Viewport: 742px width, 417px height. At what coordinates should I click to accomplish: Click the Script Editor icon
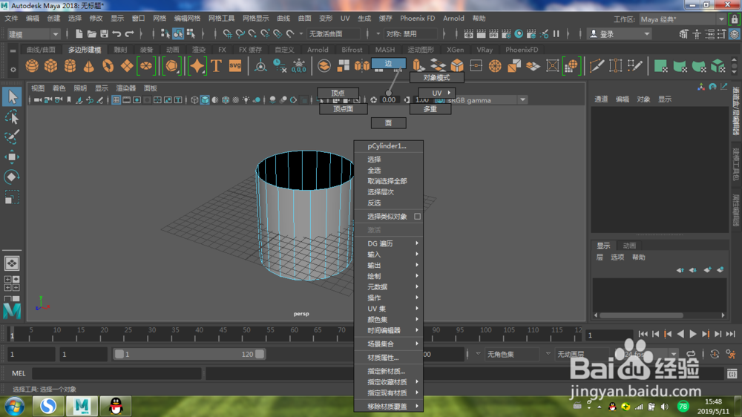[x=732, y=373]
